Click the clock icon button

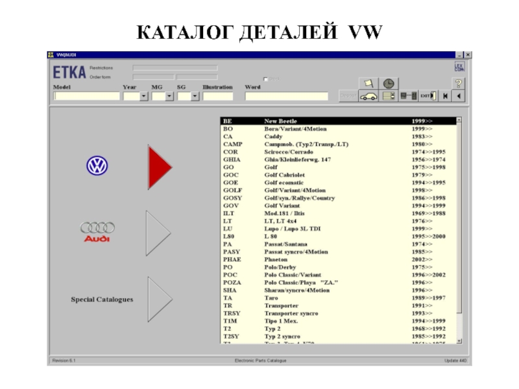(x=388, y=84)
